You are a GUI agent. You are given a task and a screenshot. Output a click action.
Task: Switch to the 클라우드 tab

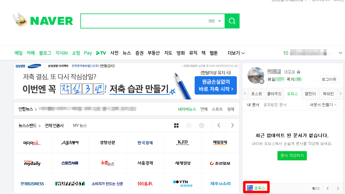click(x=274, y=94)
